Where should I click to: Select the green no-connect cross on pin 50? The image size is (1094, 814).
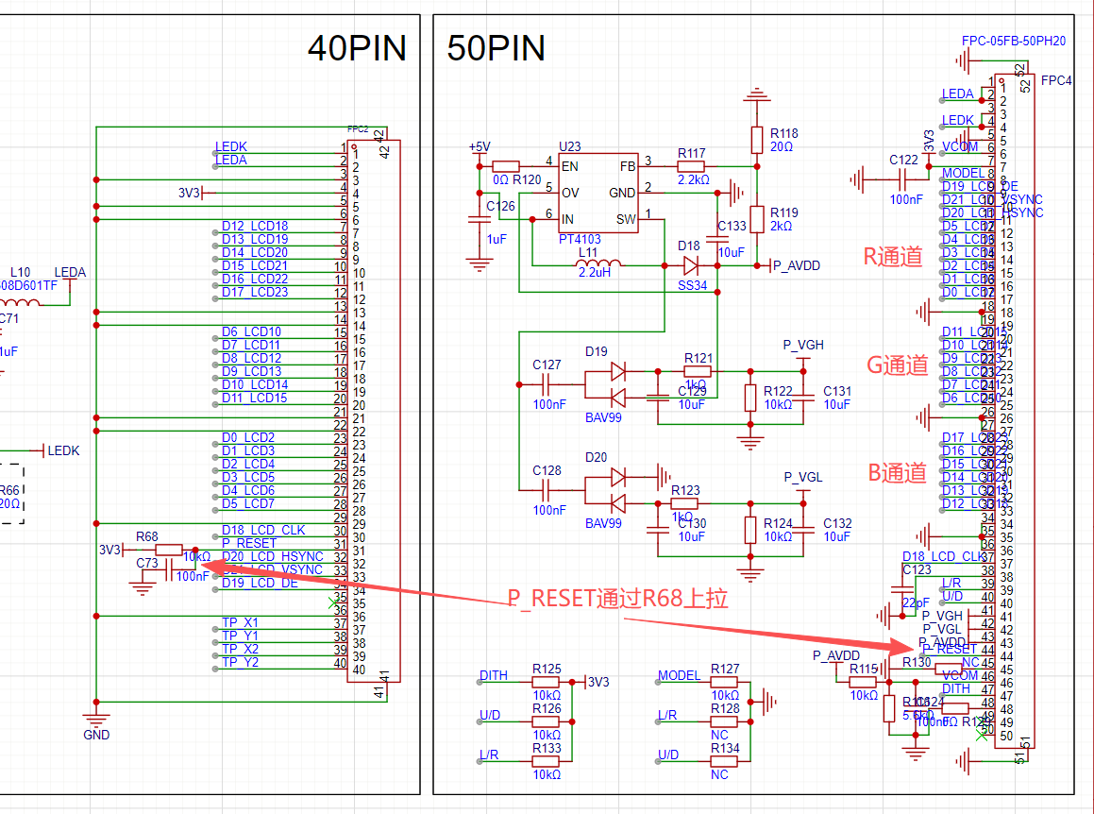pyautogui.click(x=982, y=736)
